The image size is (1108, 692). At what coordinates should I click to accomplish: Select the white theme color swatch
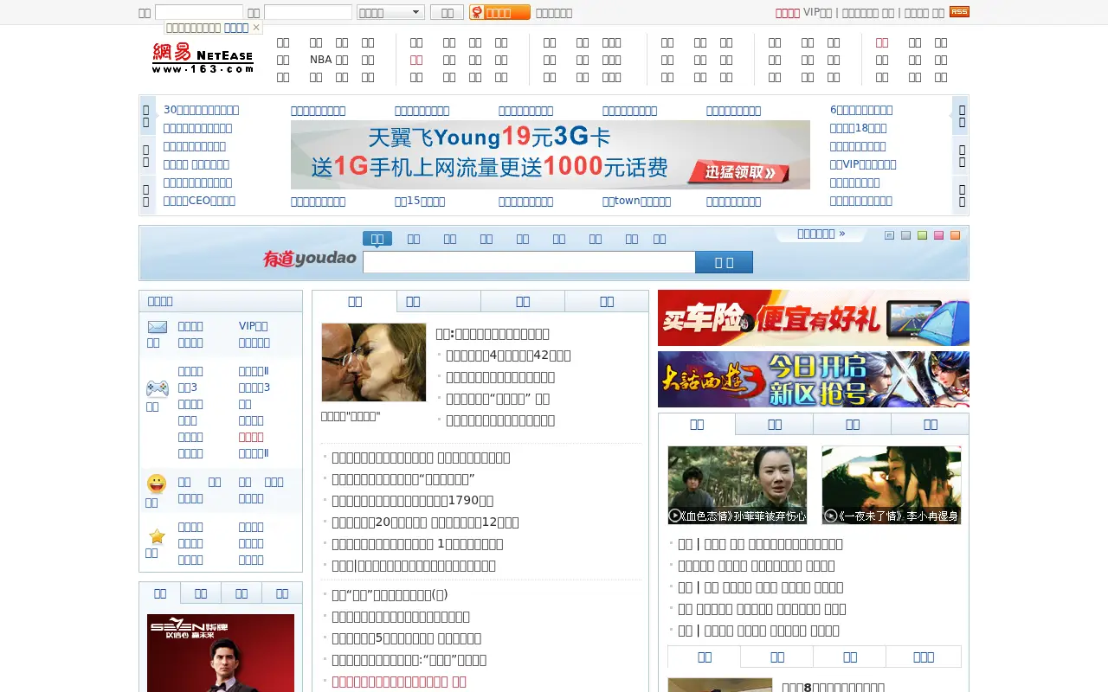889,235
